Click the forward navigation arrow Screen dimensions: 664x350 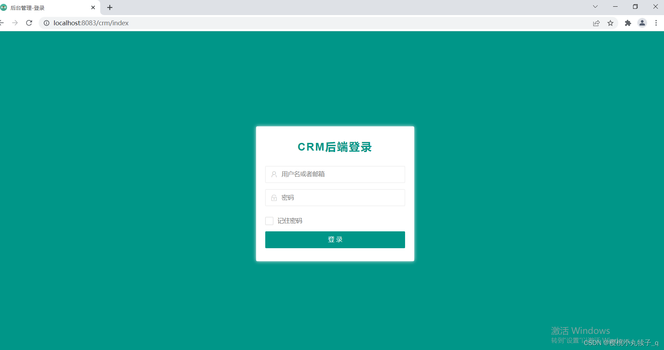[x=15, y=23]
